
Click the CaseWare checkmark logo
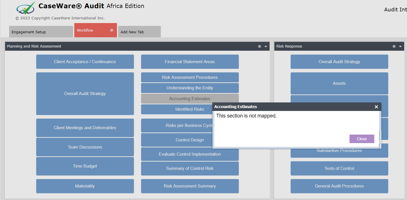tap(26, 8)
